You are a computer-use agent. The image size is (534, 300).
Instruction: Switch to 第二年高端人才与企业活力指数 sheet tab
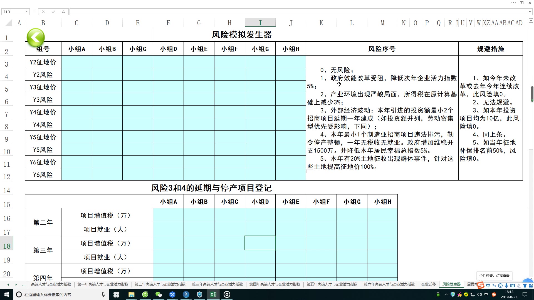[160, 284]
